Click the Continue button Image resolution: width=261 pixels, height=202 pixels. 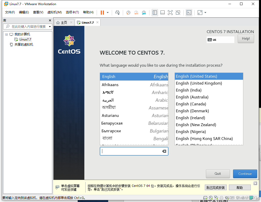point(245,174)
